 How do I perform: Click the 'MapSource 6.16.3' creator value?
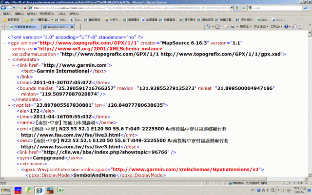click(184, 43)
